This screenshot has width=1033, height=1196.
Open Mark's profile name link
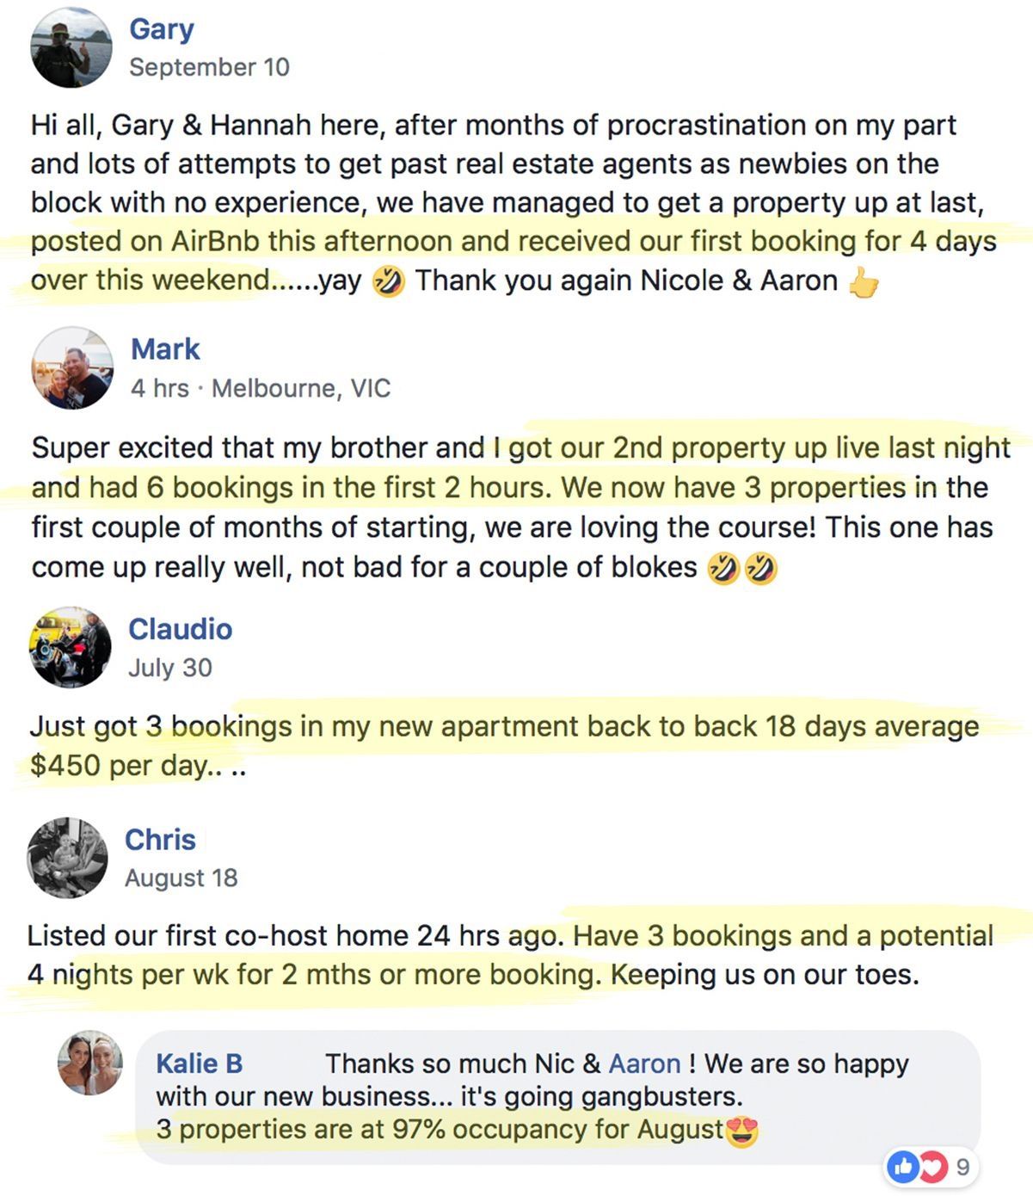165,349
